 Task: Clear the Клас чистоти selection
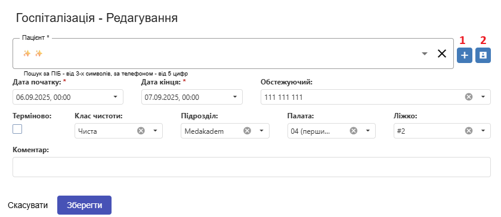coord(141,131)
